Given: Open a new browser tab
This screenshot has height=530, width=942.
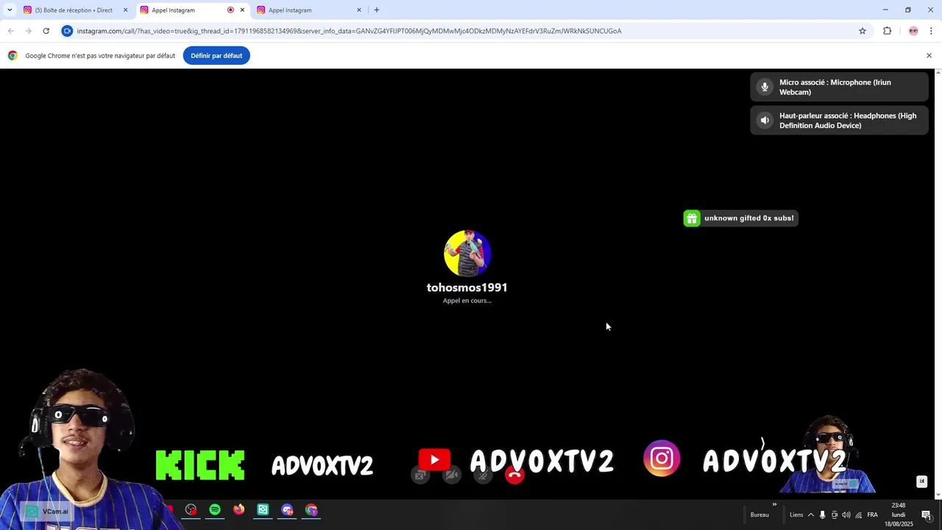Looking at the screenshot, I should 377,10.
